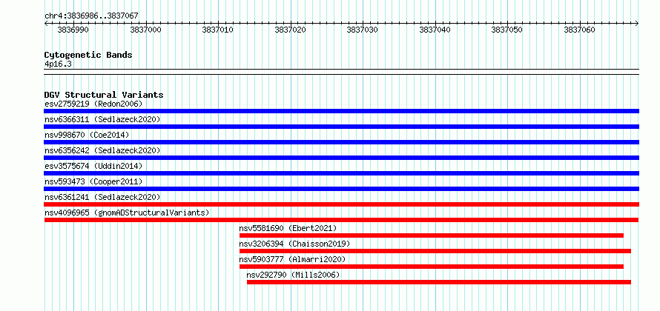Click the blue bar for nsv998670
This screenshot has width=660, height=311.
coord(341,142)
